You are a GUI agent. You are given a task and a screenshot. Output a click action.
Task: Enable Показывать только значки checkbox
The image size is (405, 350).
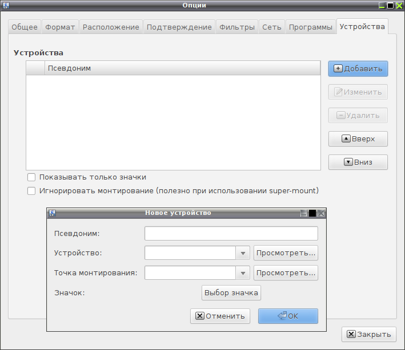[31, 177]
